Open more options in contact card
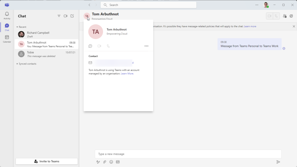Viewport: 297px width, 167px height. pos(146,46)
